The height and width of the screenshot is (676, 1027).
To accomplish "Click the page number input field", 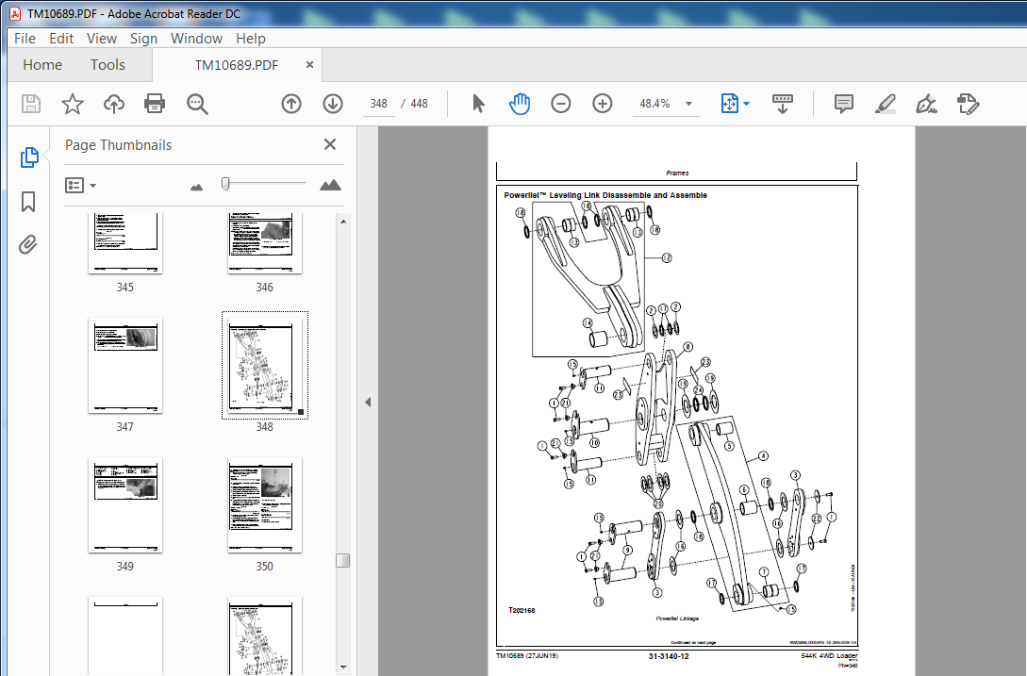I will 378,104.
